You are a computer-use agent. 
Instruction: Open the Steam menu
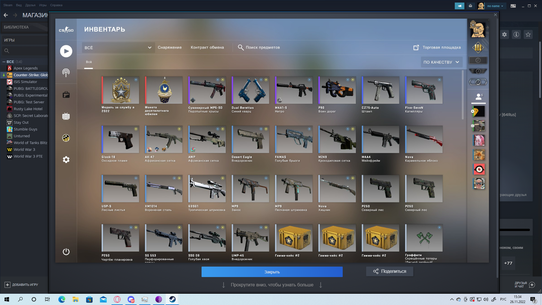(x=8, y=5)
